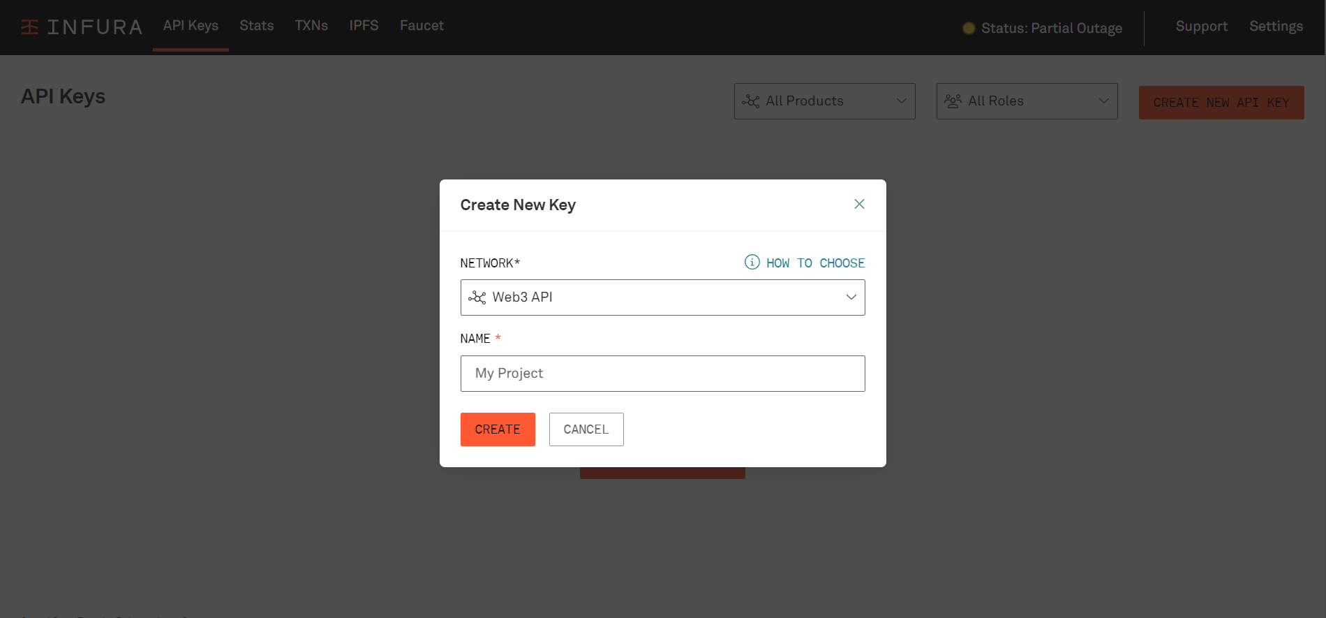The width and height of the screenshot is (1326, 618).
Task: Click the Web3 API network icon
Action: 477,297
